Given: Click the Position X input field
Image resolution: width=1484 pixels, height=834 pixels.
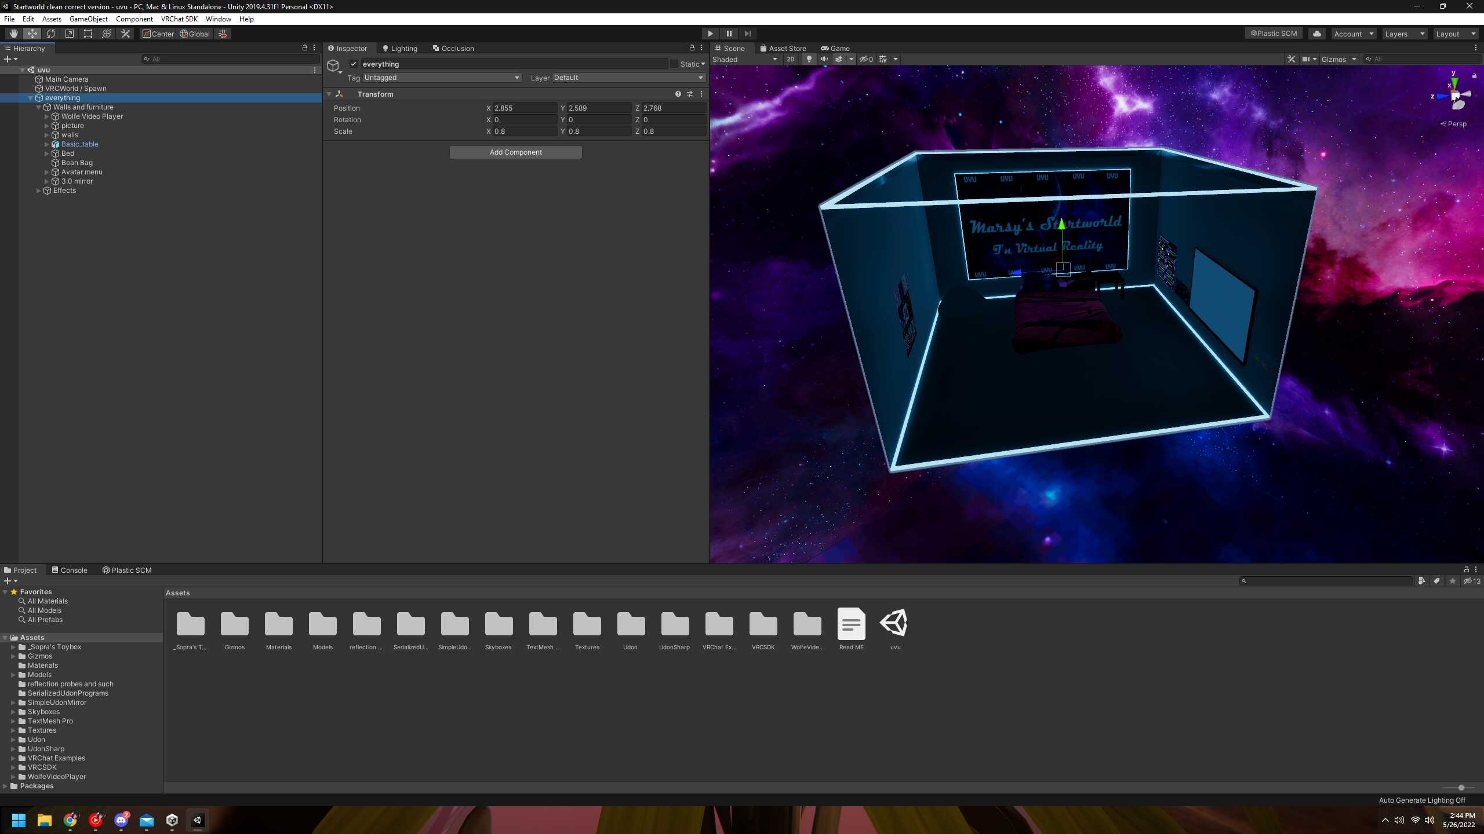Looking at the screenshot, I should point(524,108).
